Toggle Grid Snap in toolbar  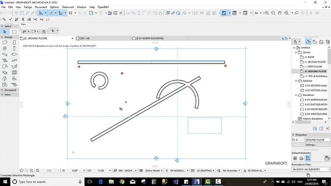70,13
